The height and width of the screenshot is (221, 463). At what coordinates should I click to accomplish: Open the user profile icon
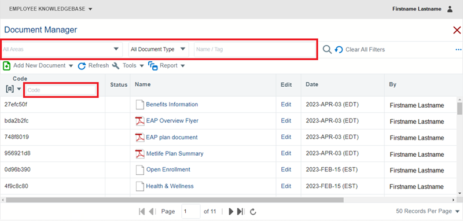[450, 9]
